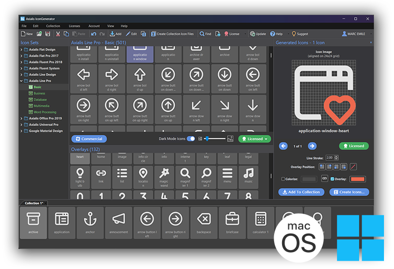The width and height of the screenshot is (394, 269).
Task: Set overlay position to bottom-right
Action: (x=344, y=167)
